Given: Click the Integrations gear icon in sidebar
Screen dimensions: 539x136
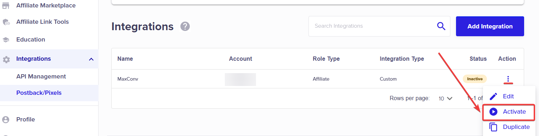Looking at the screenshot, I should (6, 59).
